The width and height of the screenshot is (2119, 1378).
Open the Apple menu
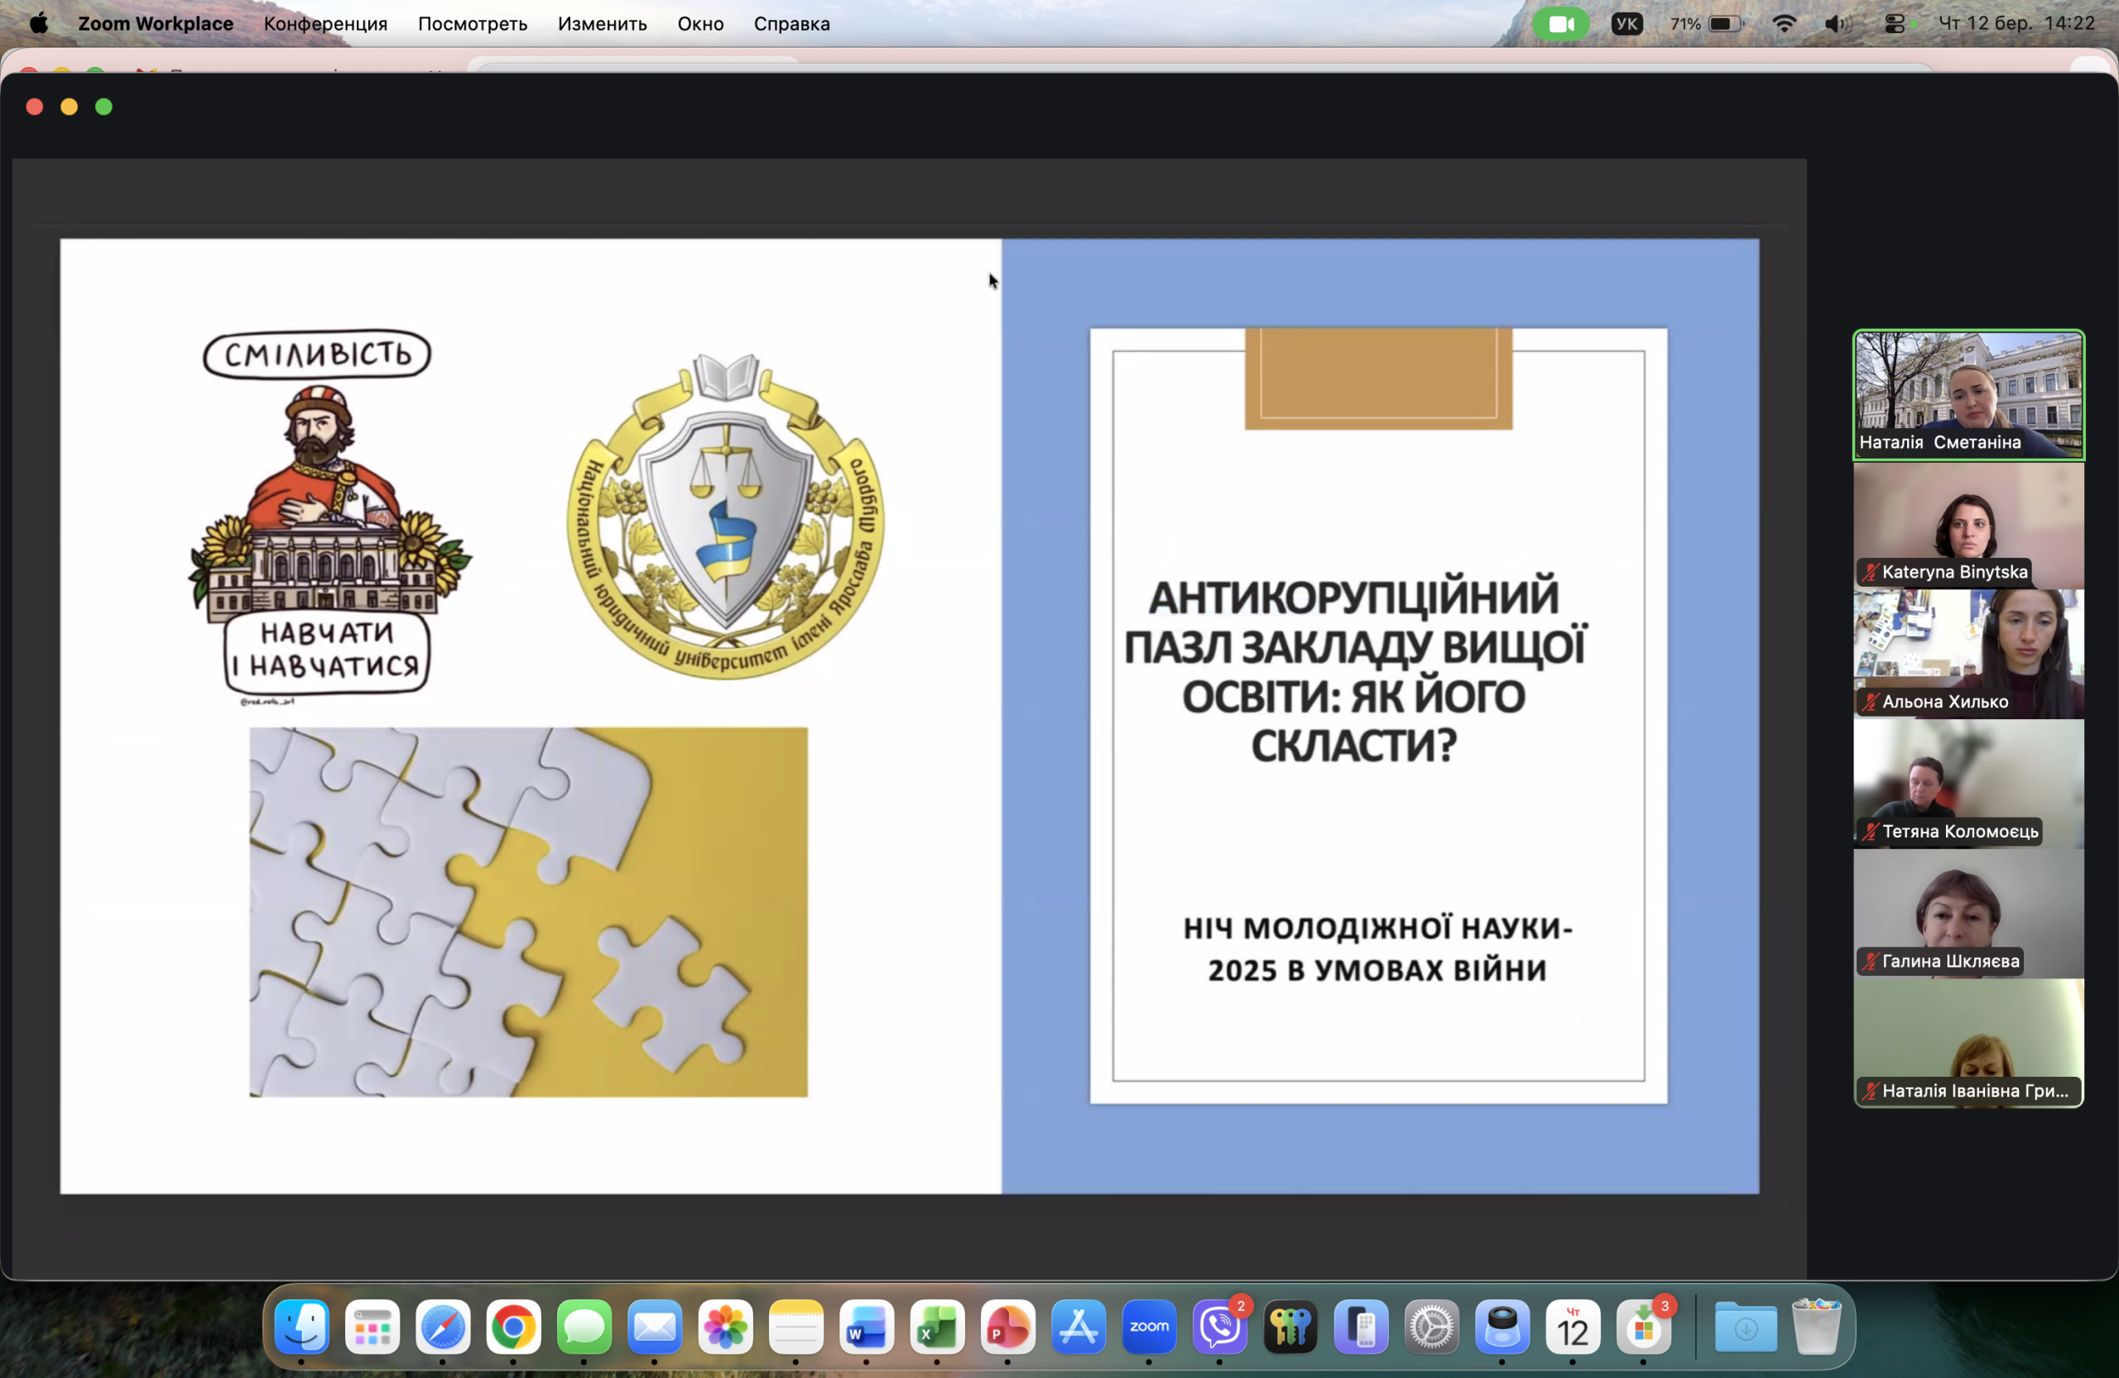pyautogui.click(x=38, y=24)
